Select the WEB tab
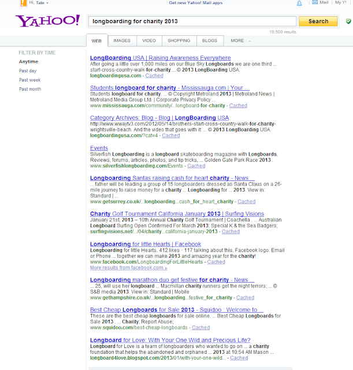The width and height of the screenshot is (353, 370). click(x=96, y=41)
